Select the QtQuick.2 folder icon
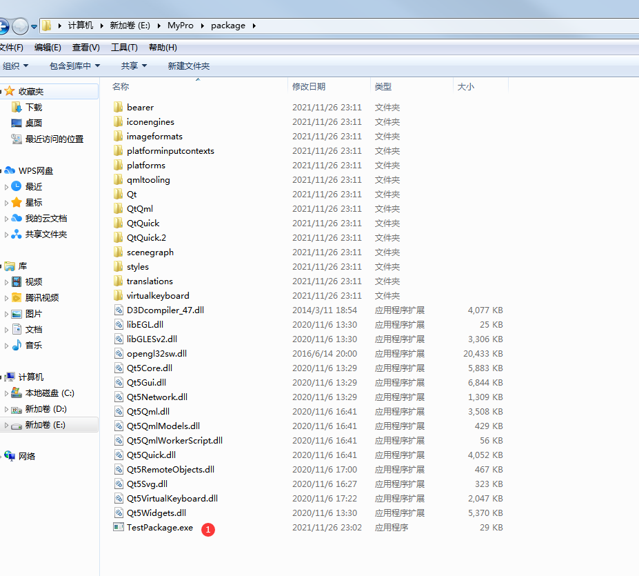Viewport: 639px width, 576px height. click(118, 237)
